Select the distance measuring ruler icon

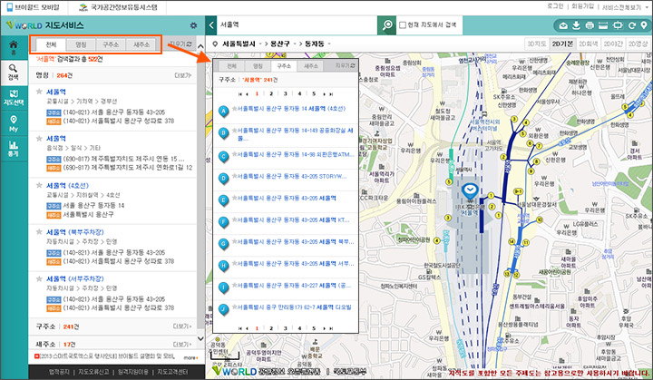(603, 25)
